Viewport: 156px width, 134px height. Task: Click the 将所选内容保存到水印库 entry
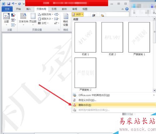[114, 110]
